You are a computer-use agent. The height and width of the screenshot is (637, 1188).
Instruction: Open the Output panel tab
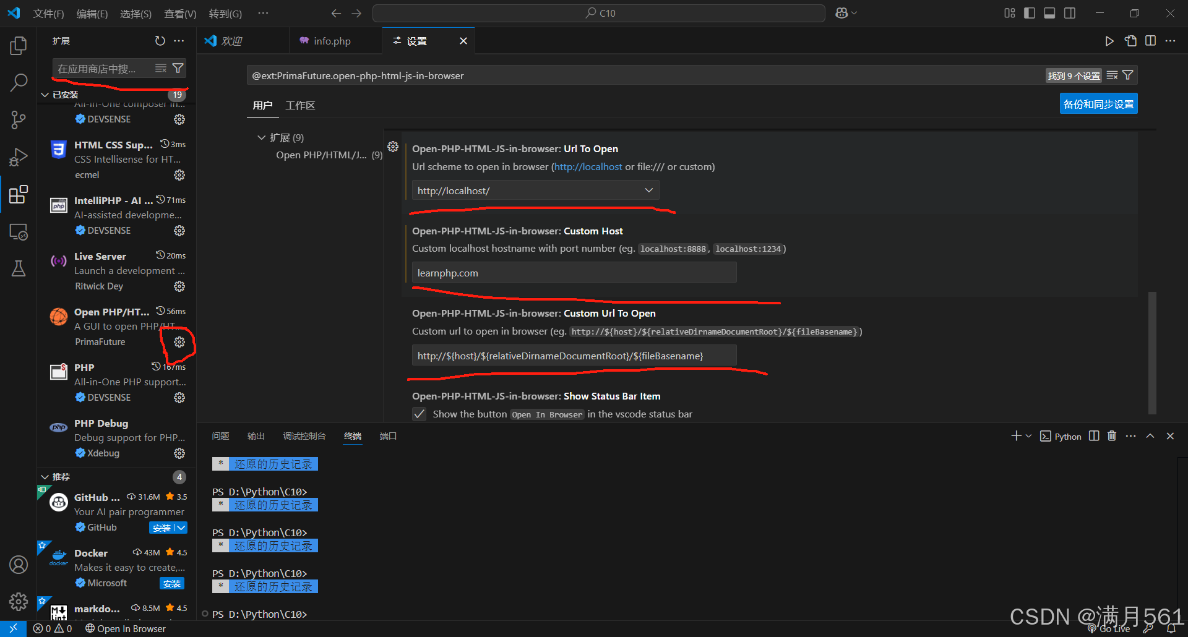pyautogui.click(x=256, y=436)
